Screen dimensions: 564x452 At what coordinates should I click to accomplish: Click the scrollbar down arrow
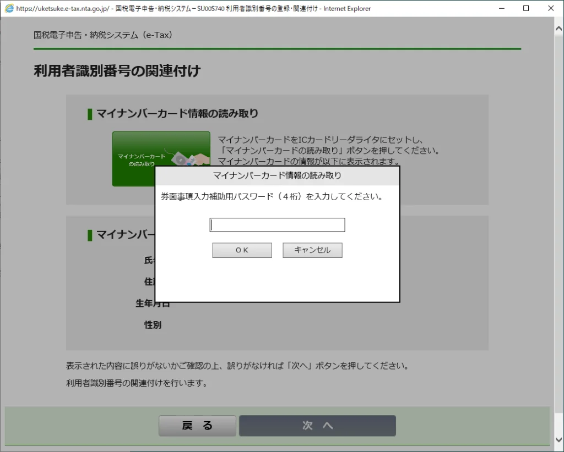tap(558, 440)
